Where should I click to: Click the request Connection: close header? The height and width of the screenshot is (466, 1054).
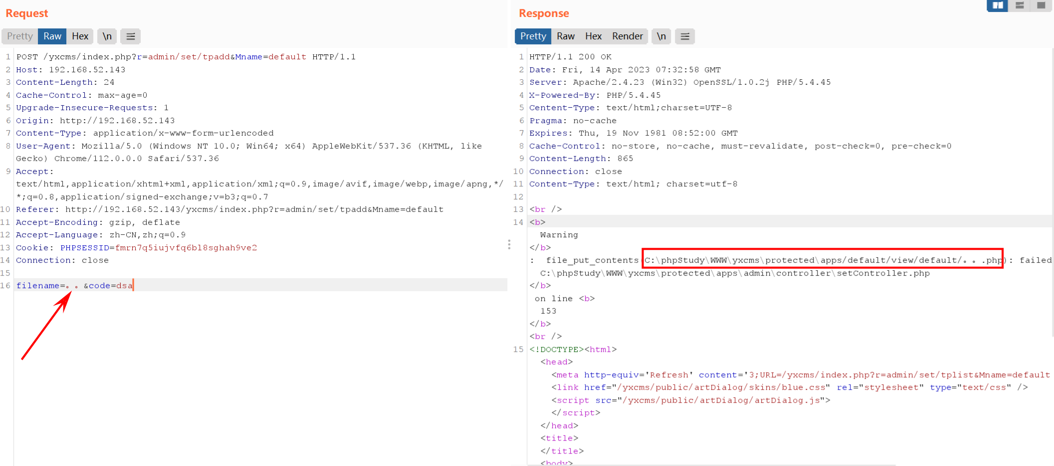pyautogui.click(x=62, y=260)
